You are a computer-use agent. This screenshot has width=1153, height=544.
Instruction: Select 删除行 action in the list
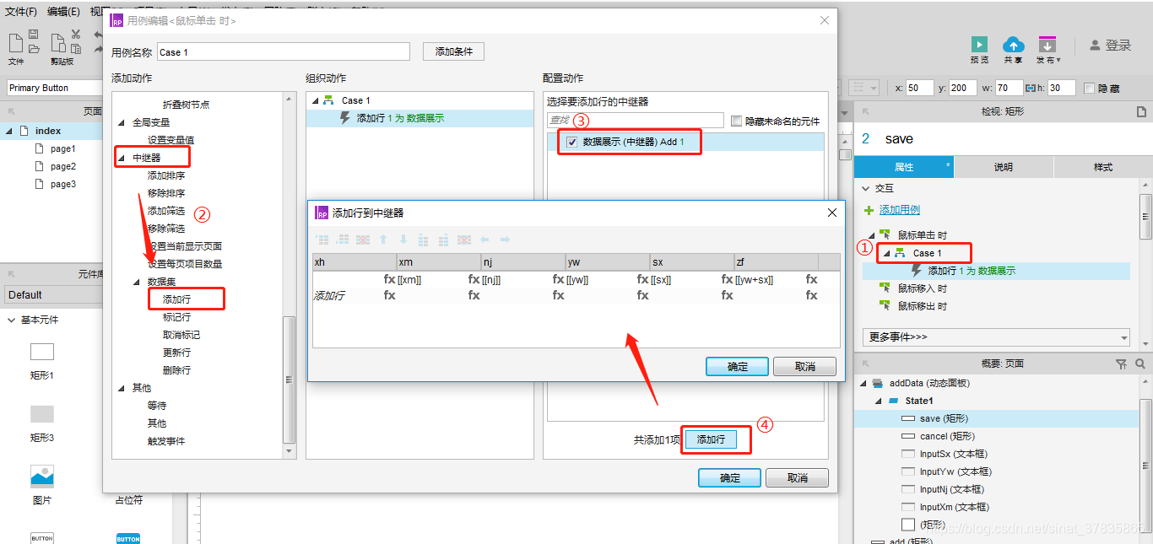coord(176,370)
